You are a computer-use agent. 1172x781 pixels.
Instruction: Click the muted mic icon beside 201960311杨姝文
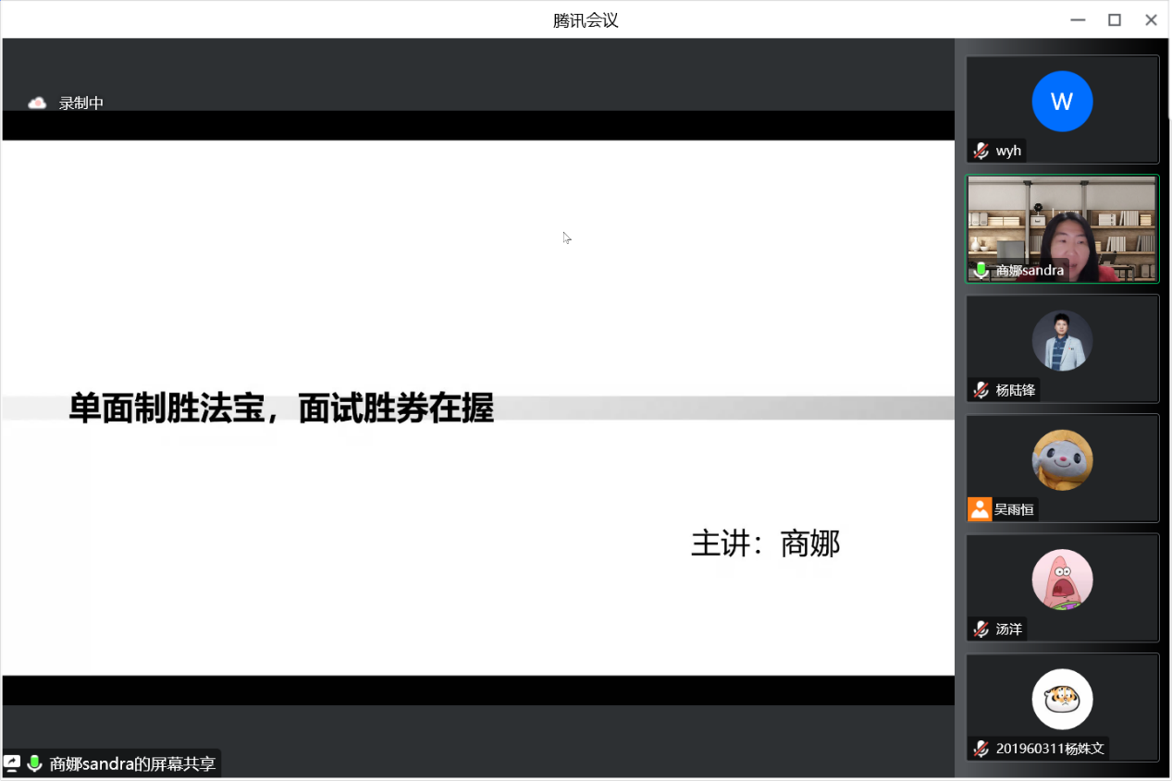point(981,749)
